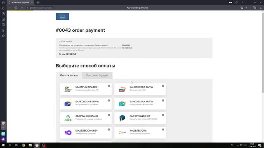
Task: Open the blue messenger icon in sidebar
Action: click(3, 134)
